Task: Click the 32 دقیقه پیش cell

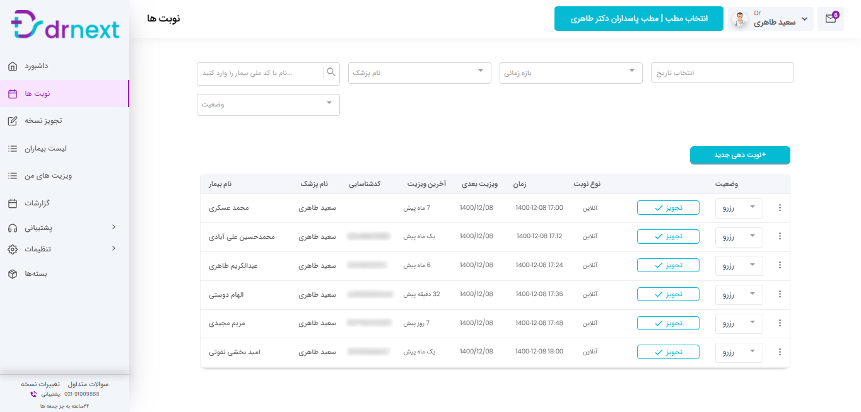Action: click(x=422, y=294)
